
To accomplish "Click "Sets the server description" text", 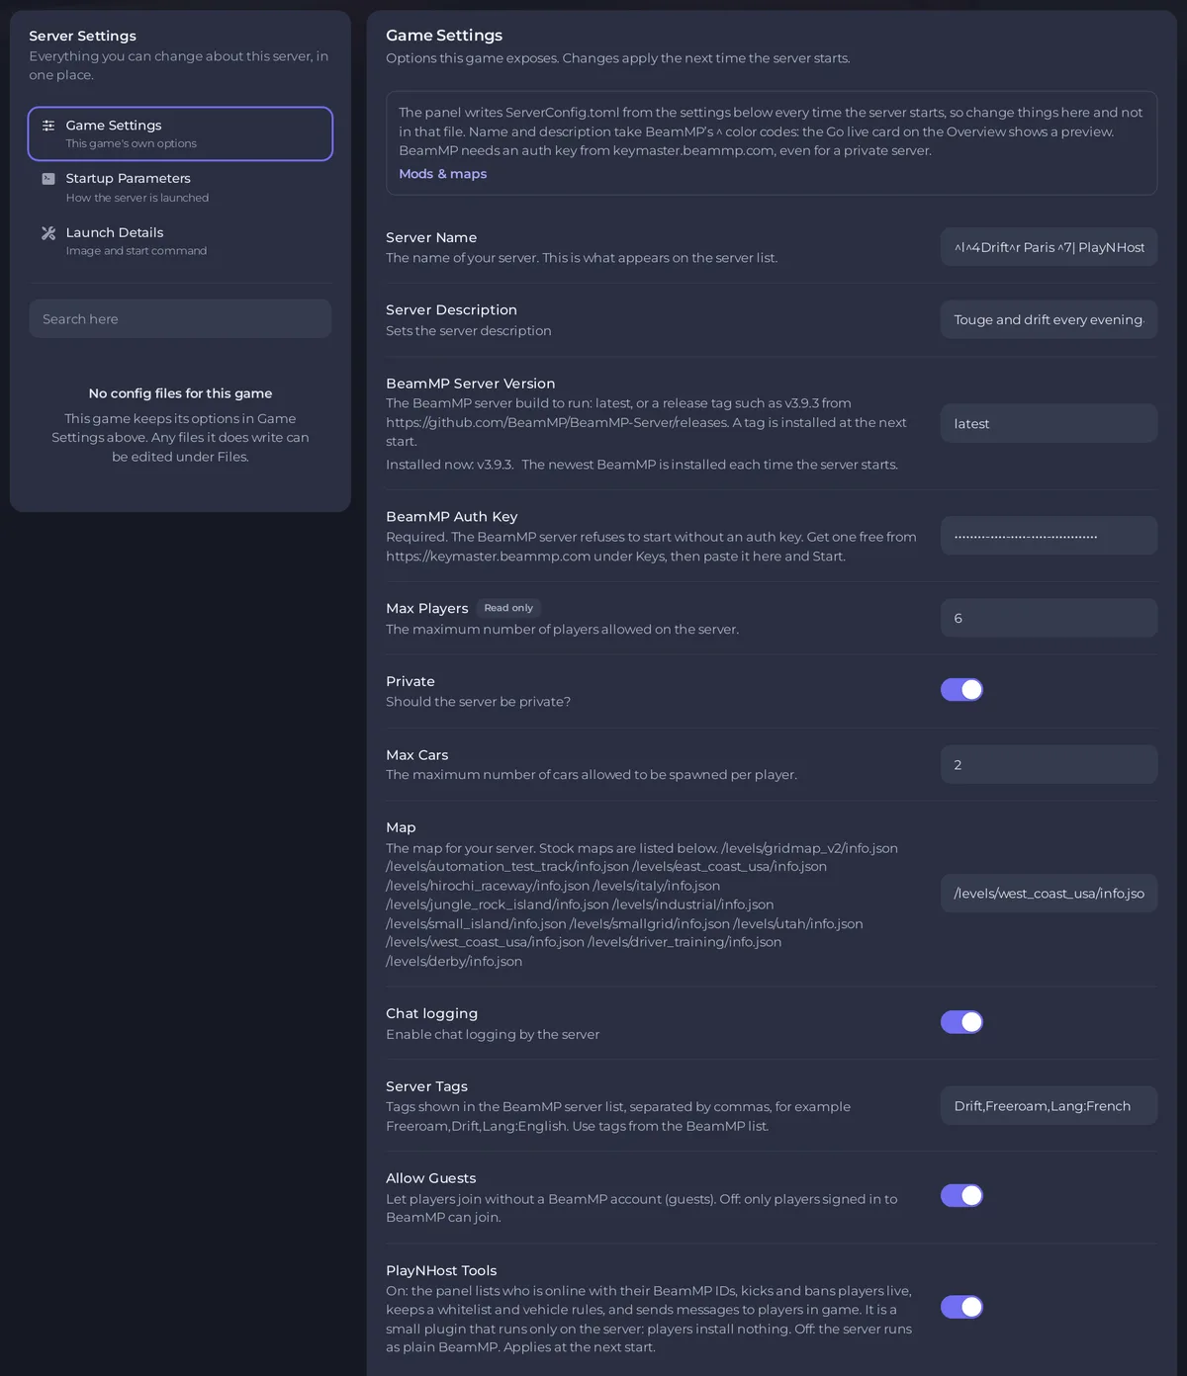I will click(469, 331).
